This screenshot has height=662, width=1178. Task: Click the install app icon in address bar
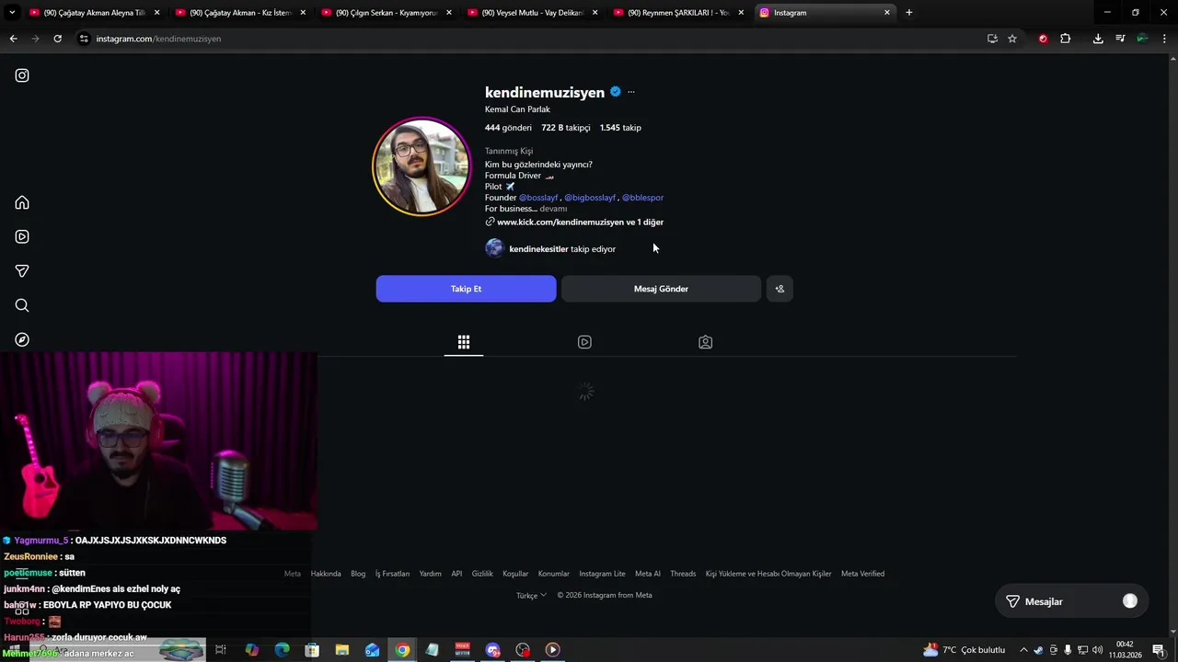992,39
